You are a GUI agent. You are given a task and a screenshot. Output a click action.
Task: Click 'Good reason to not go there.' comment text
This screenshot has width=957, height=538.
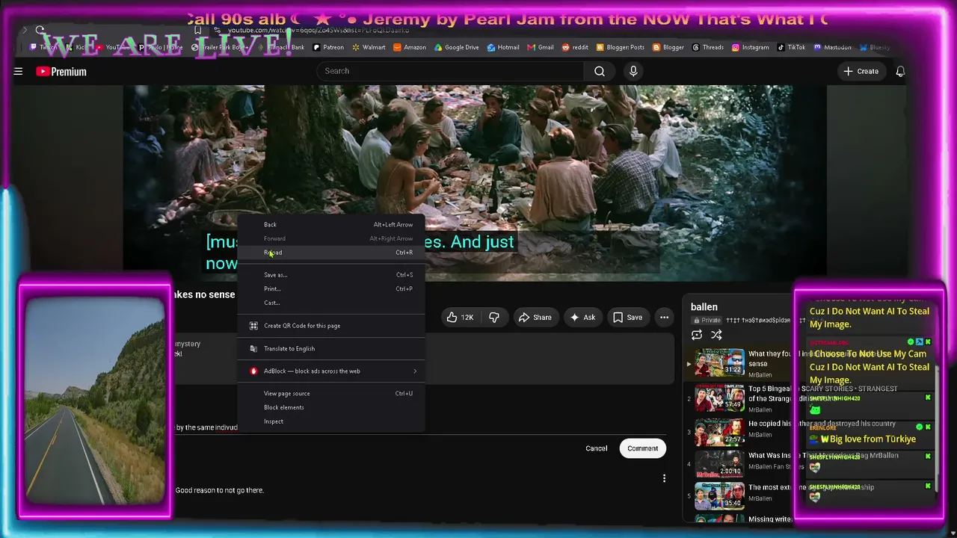(x=220, y=490)
